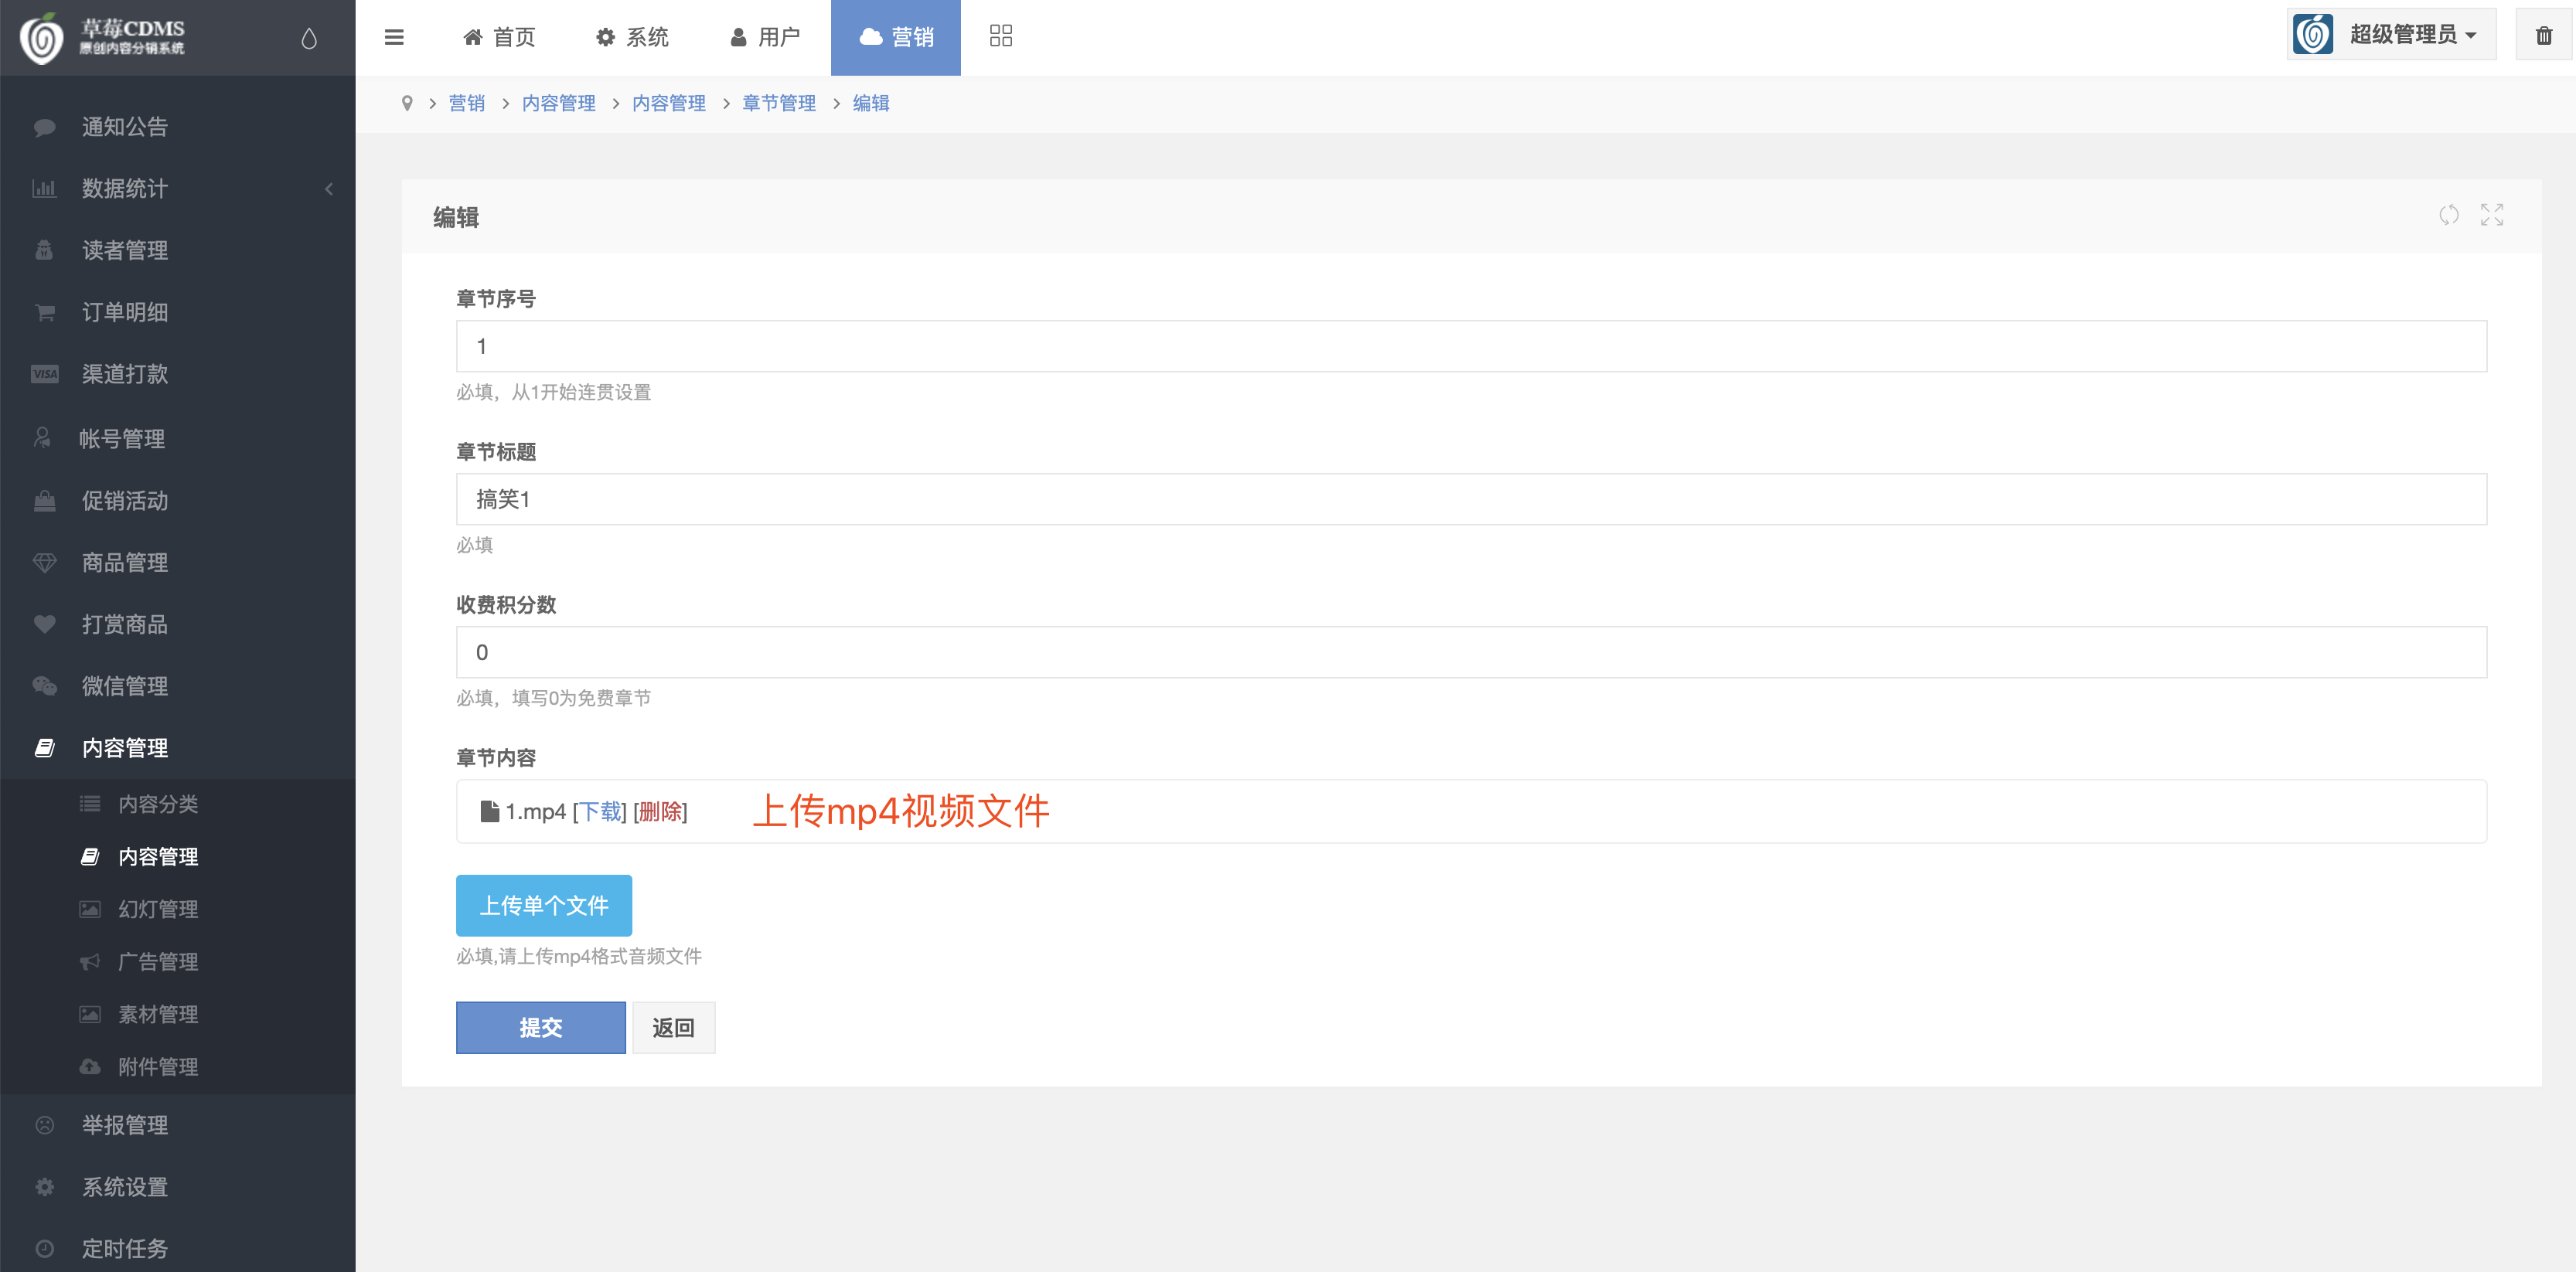Screen dimensions: 2576x1272
Task: Click the 收费积分数 input field
Action: point(1471,652)
